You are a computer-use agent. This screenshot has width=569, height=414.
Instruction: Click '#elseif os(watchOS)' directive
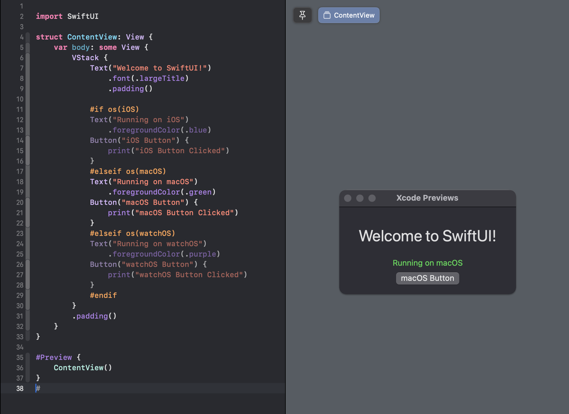click(133, 233)
